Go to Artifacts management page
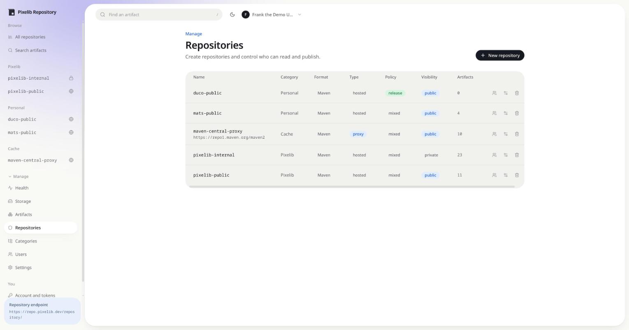The height and width of the screenshot is (330, 629). click(41, 214)
